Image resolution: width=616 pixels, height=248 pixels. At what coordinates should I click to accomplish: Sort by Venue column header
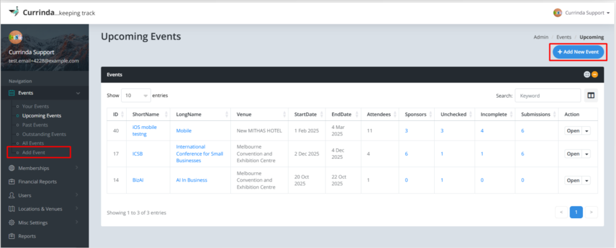click(259, 115)
